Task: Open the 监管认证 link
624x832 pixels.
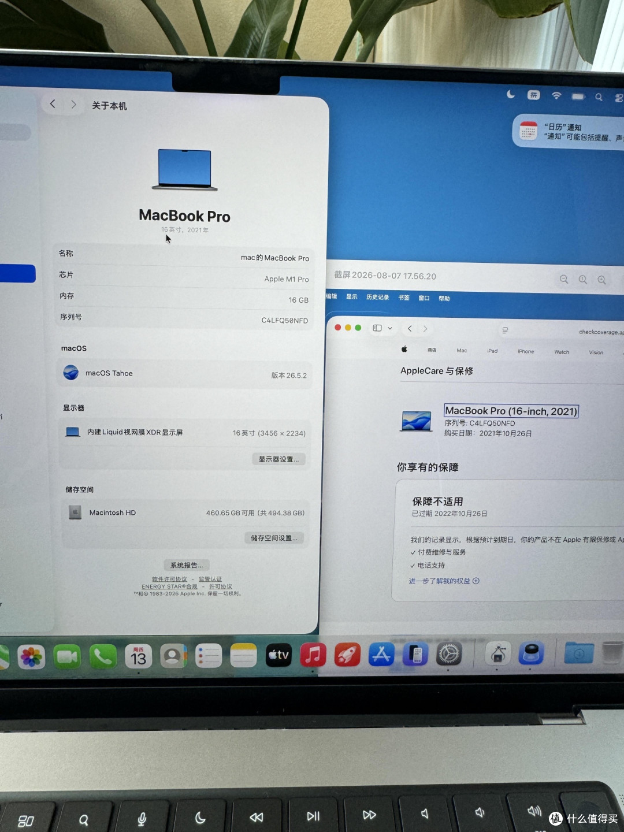Action: [x=210, y=579]
